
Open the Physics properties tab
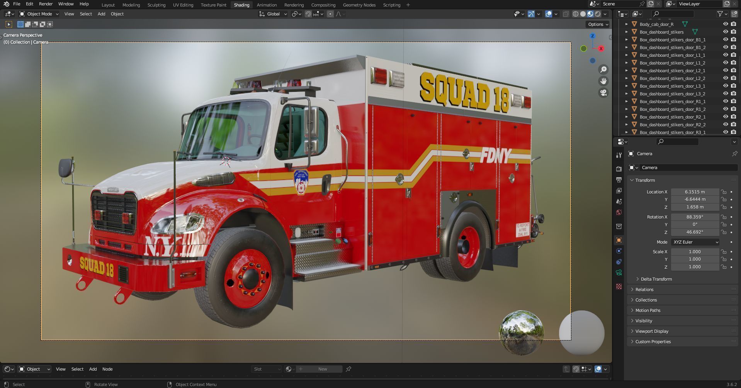click(619, 251)
